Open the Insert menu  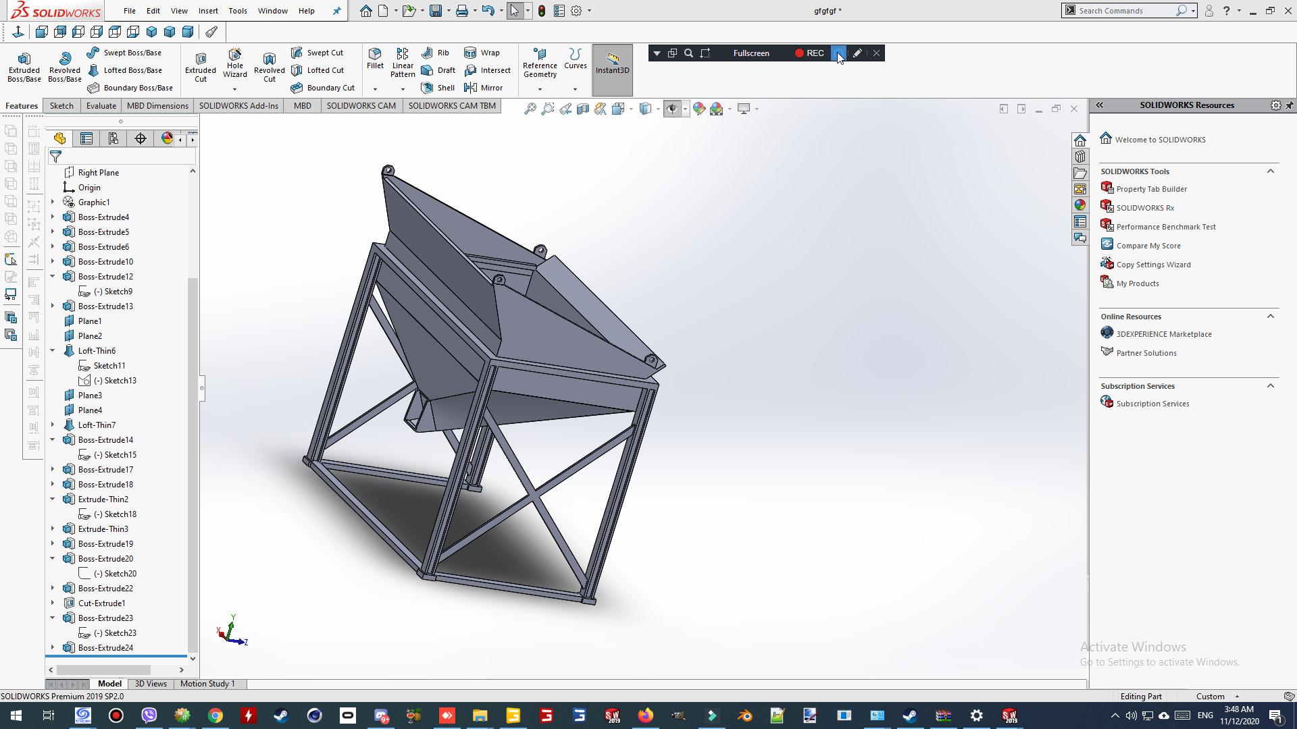pyautogui.click(x=208, y=11)
